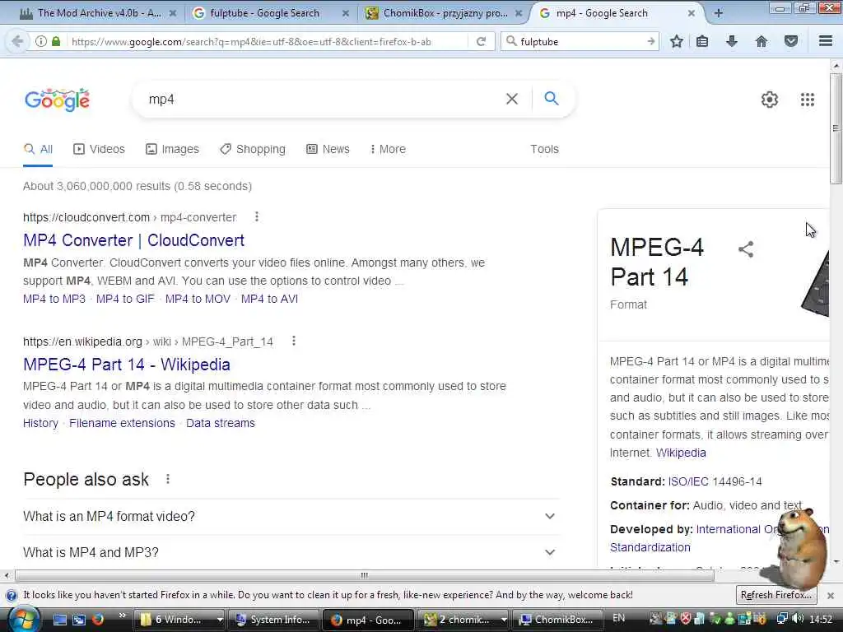Viewport: 843px width, 632px height.
Task: Close the fulptube Google Search tab
Action: pos(346,13)
